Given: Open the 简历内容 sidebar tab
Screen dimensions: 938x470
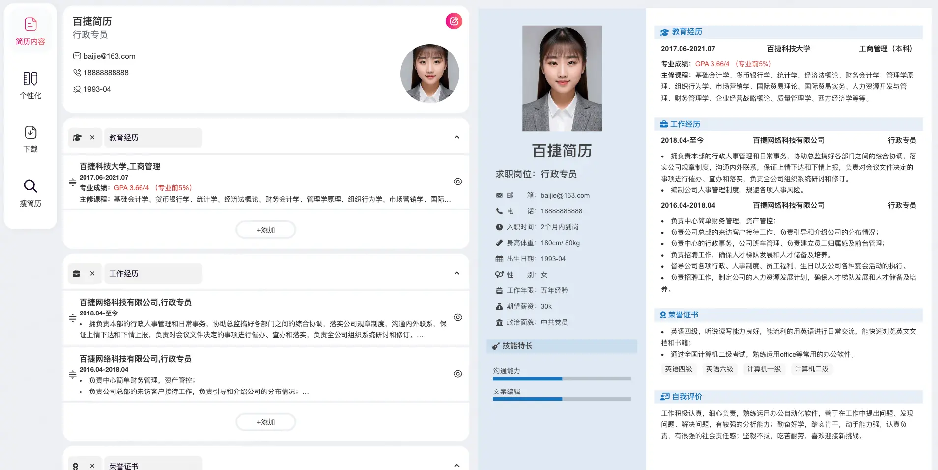Looking at the screenshot, I should [30, 31].
